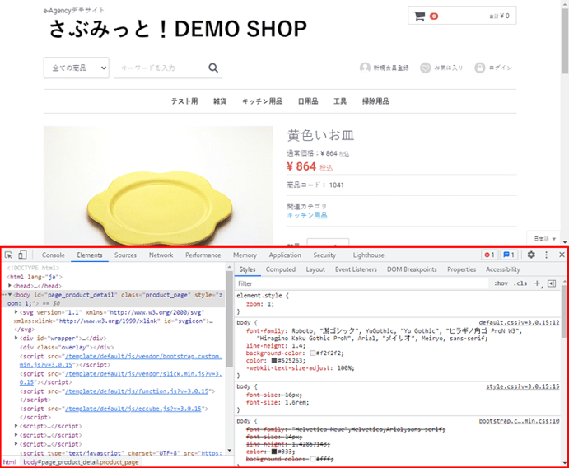Click the favorites heart icon
The image size is (569, 468).
point(425,68)
